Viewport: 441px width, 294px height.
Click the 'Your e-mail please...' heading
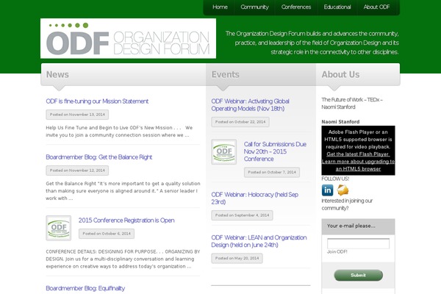tap(351, 226)
